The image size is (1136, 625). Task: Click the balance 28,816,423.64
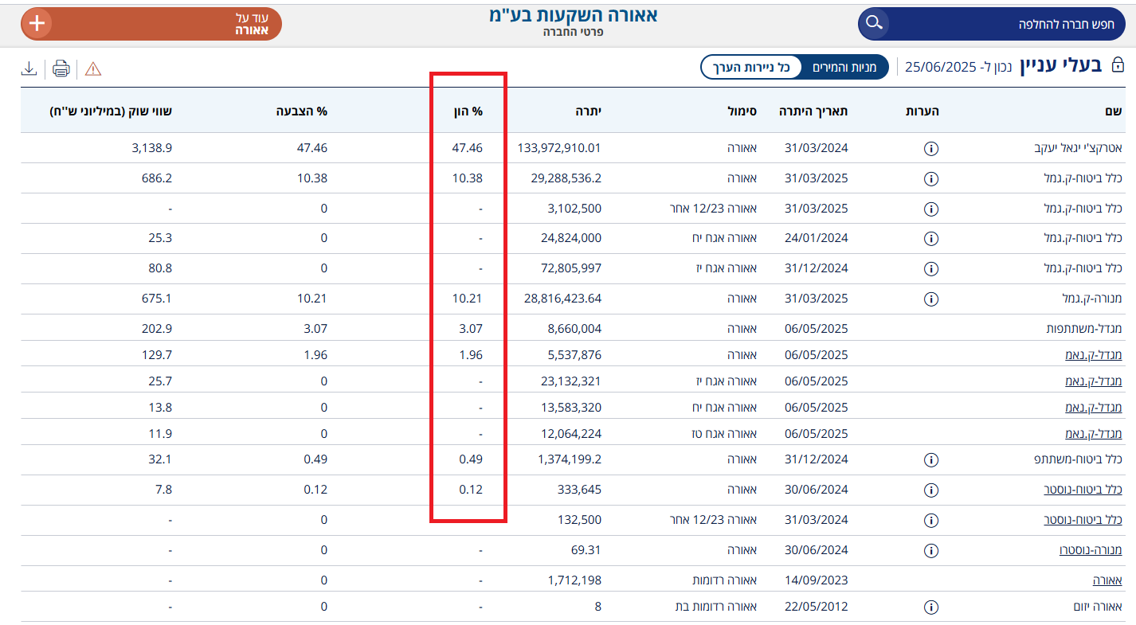point(562,299)
